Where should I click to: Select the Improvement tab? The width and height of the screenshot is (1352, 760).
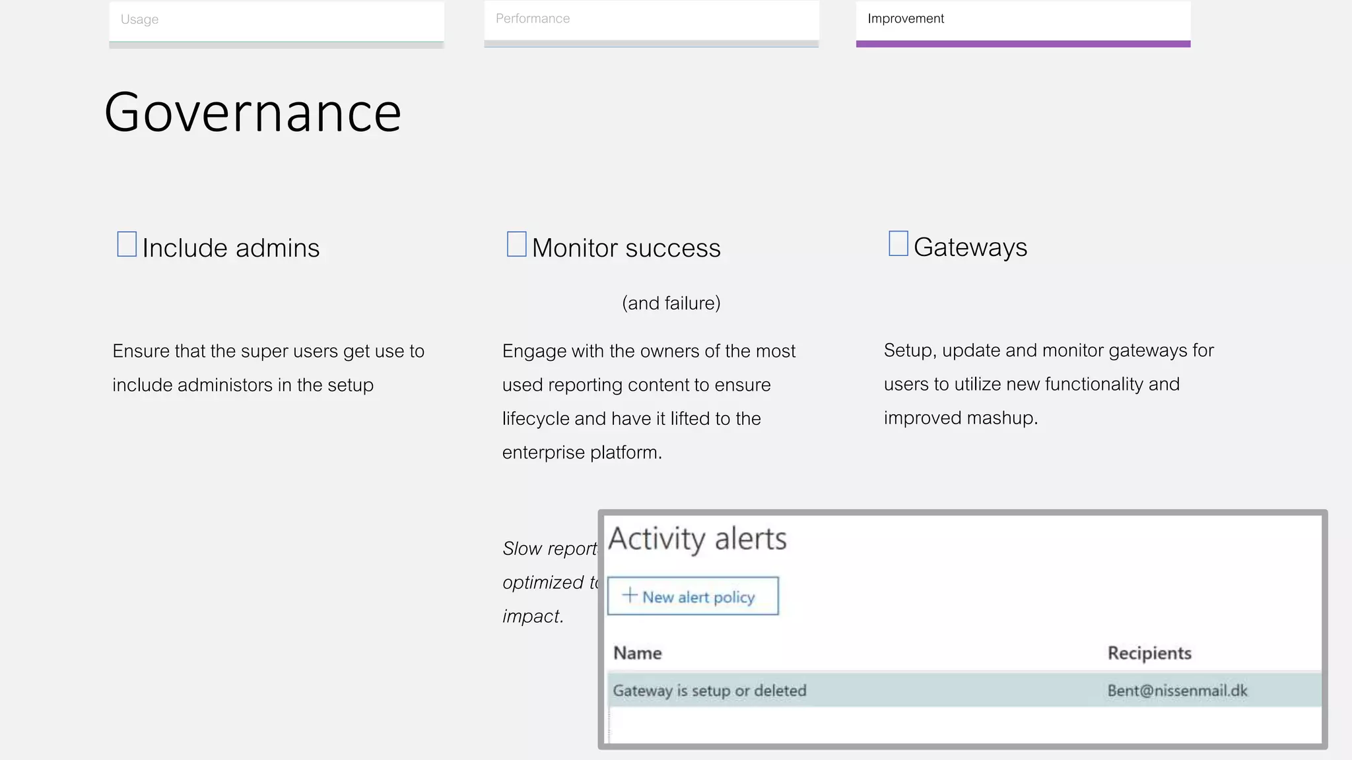pos(1023,23)
